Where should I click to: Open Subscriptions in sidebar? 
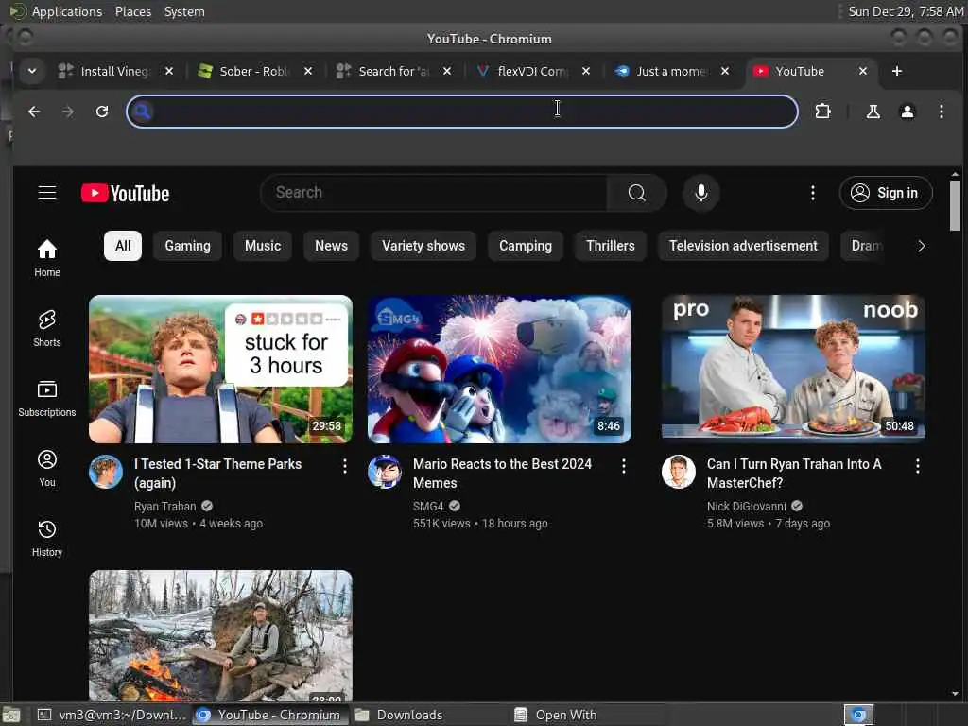pos(47,398)
